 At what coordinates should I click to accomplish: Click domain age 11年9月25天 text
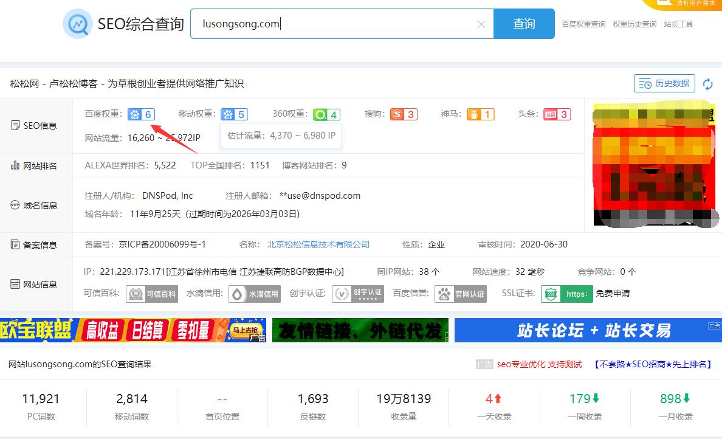(156, 214)
